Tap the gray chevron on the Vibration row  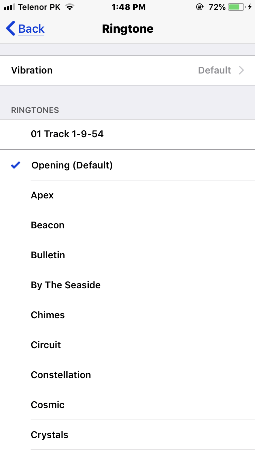click(x=241, y=70)
